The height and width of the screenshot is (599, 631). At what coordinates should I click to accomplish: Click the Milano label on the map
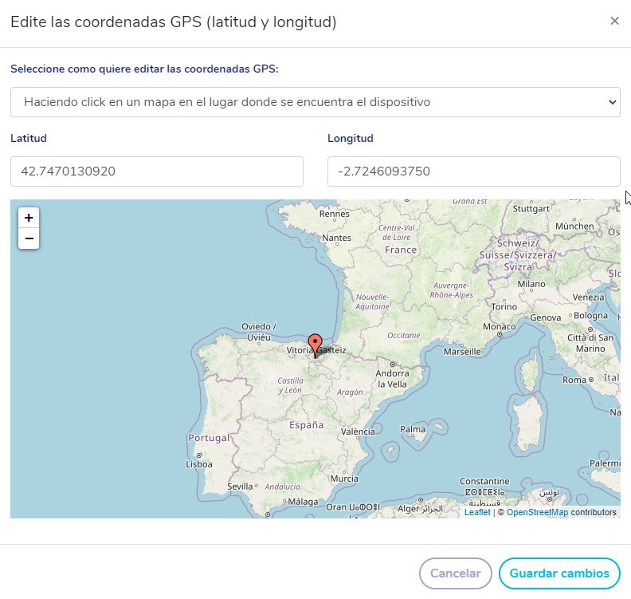point(531,284)
